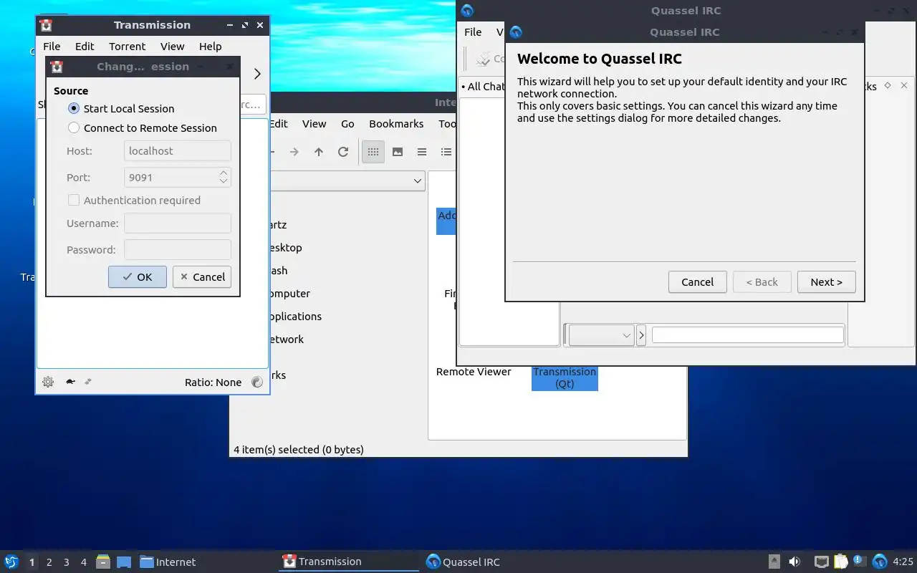
Task: Open Transmission's Edit menu
Action: point(85,47)
